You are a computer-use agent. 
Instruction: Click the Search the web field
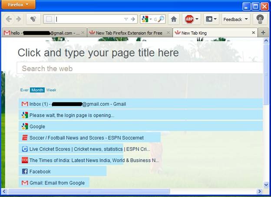pos(140,69)
